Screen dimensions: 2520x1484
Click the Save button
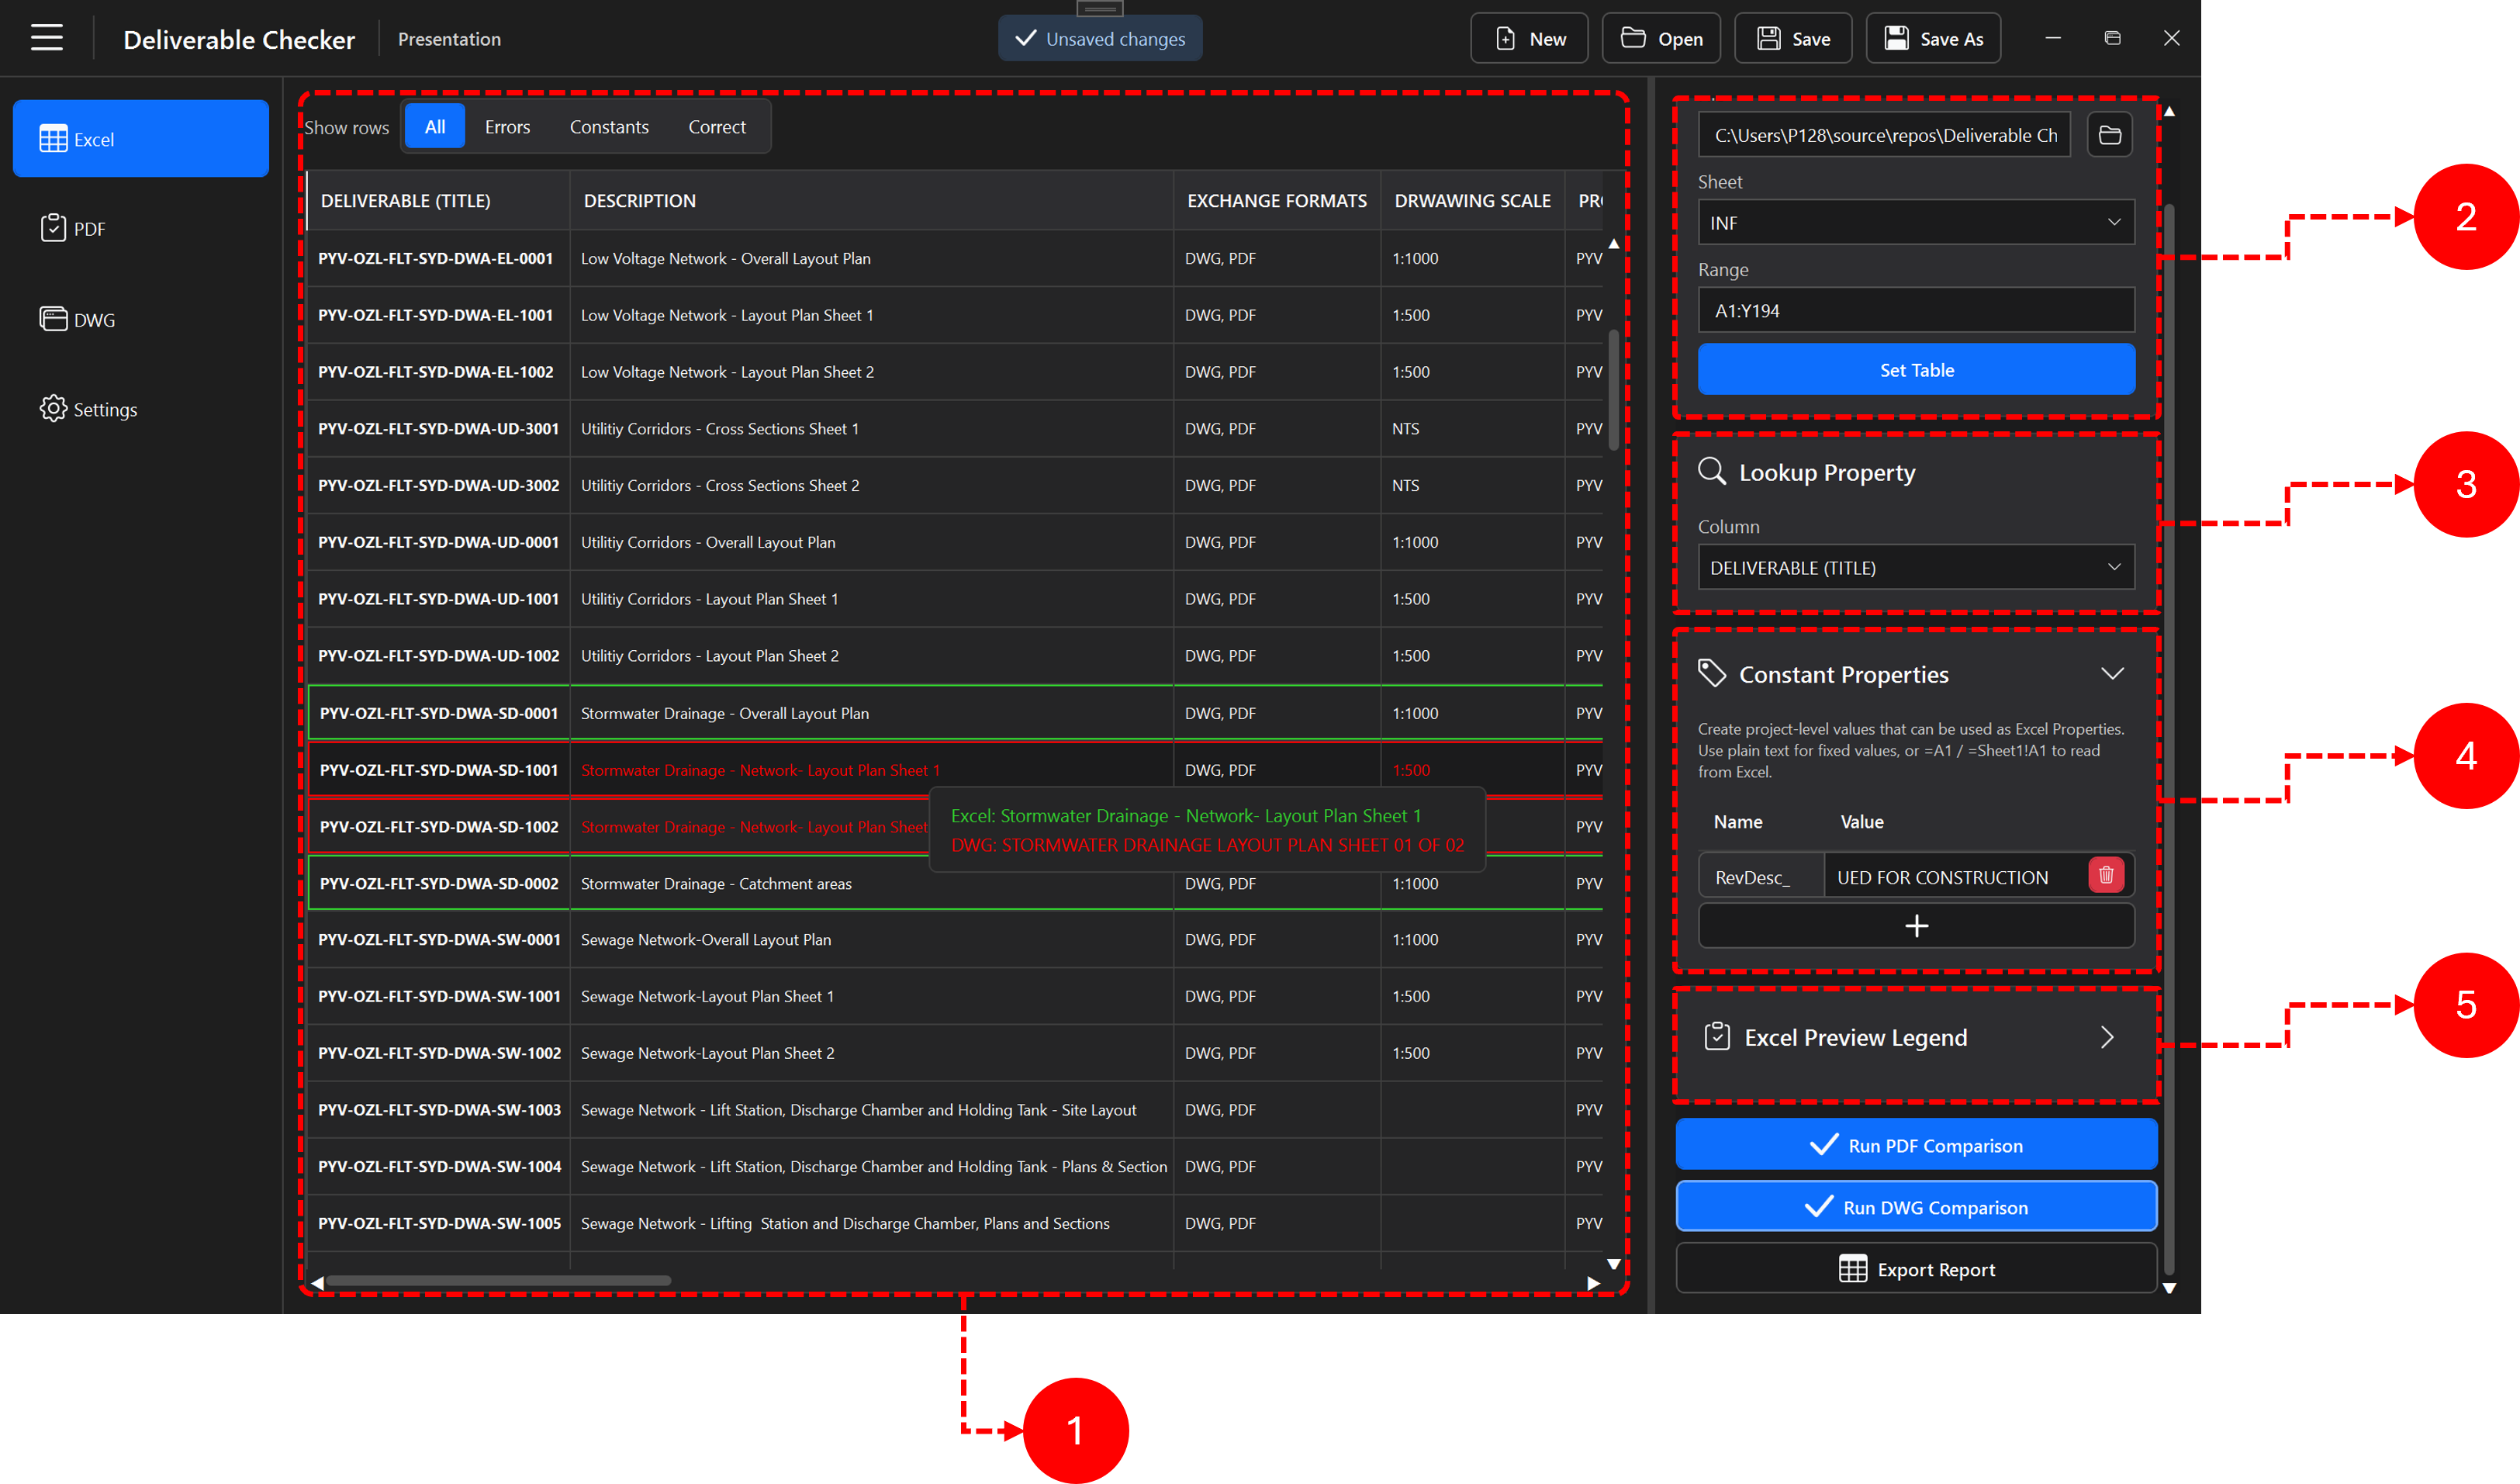1793,39
